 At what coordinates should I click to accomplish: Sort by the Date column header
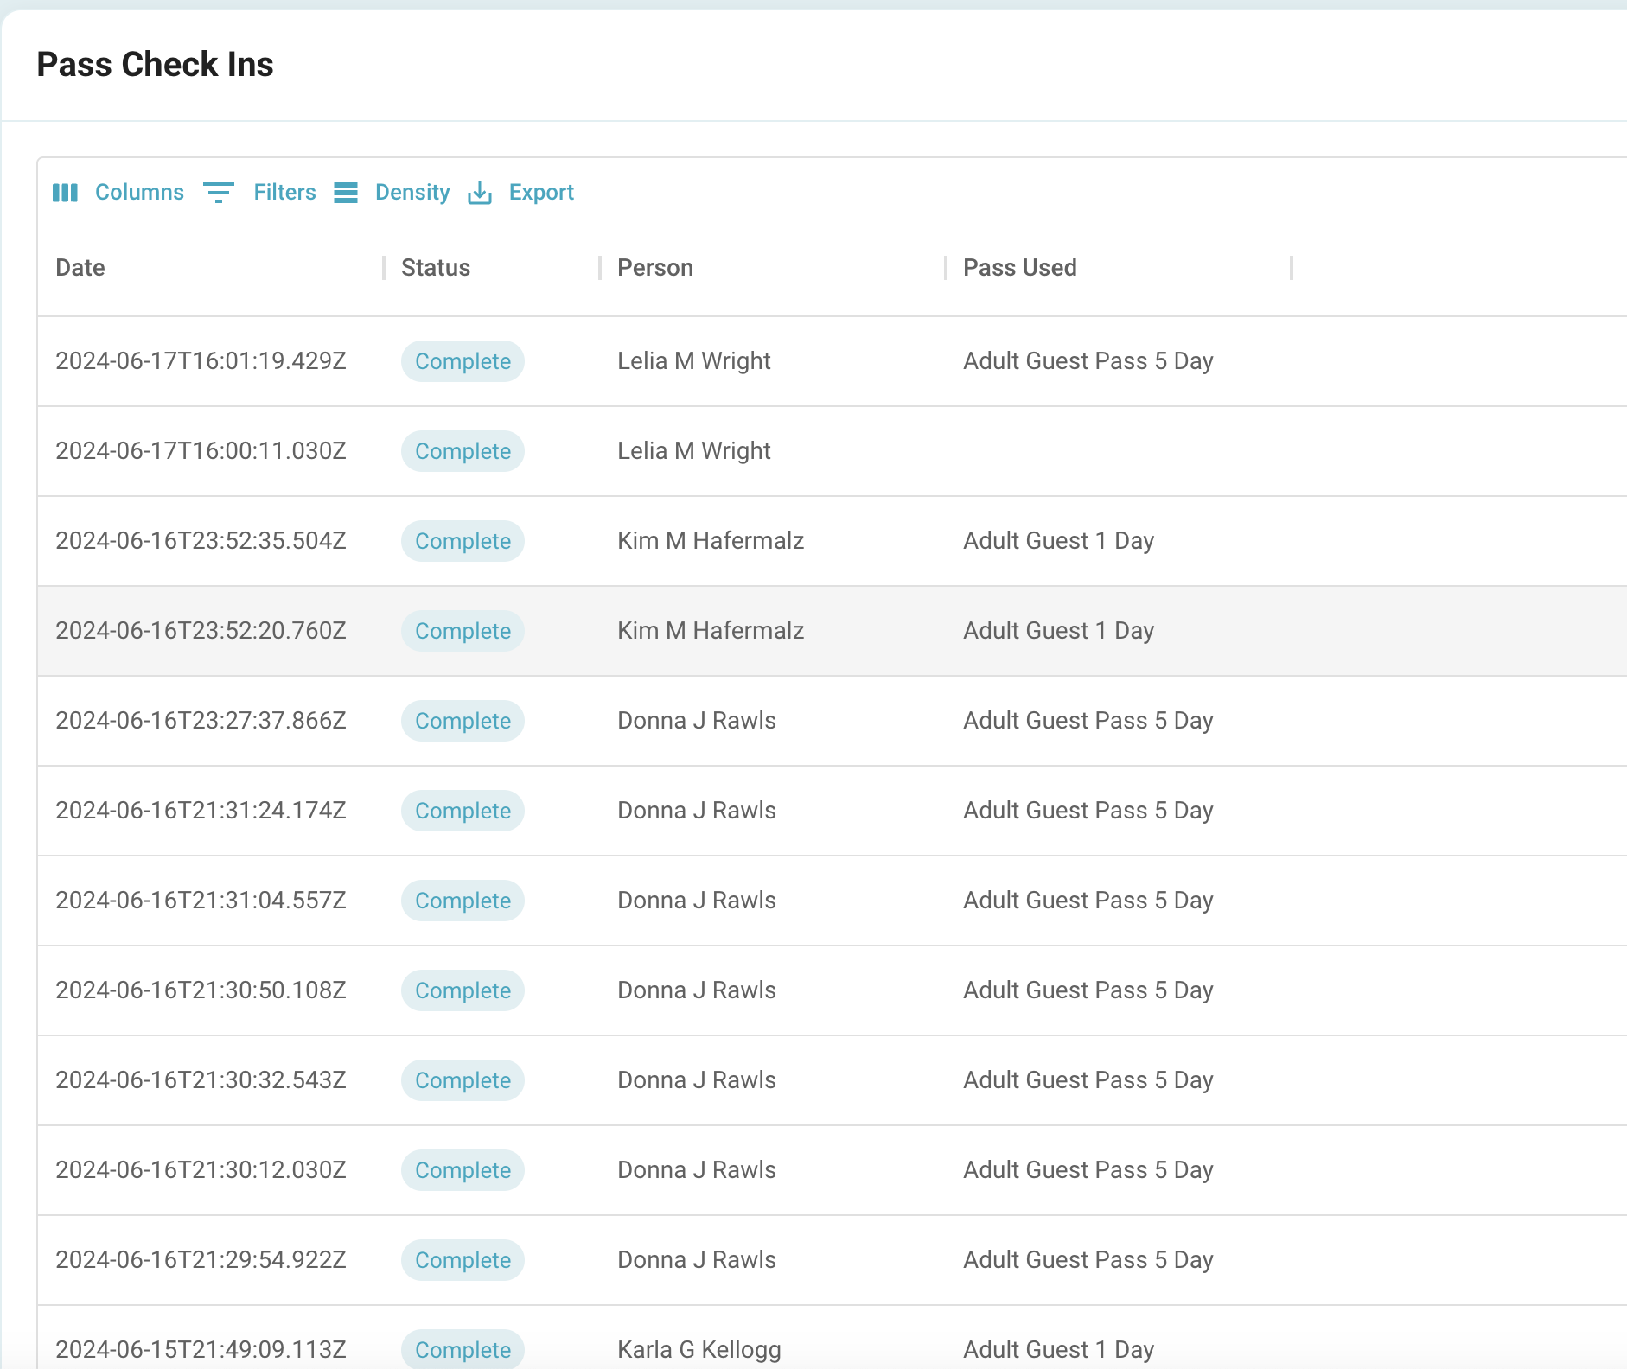80,268
